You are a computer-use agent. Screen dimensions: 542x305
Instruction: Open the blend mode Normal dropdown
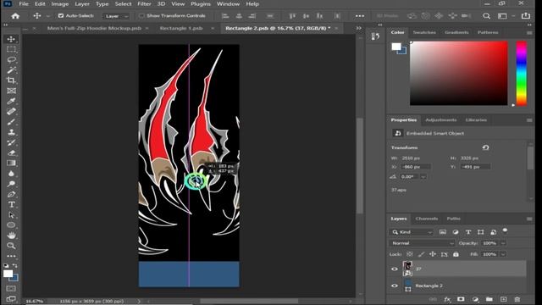422,243
